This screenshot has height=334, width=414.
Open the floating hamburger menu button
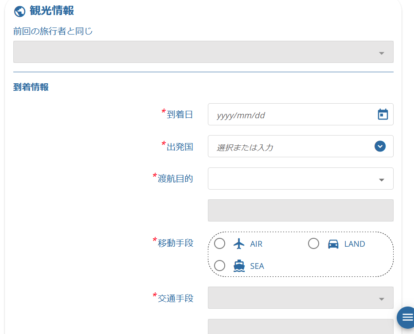click(x=407, y=317)
